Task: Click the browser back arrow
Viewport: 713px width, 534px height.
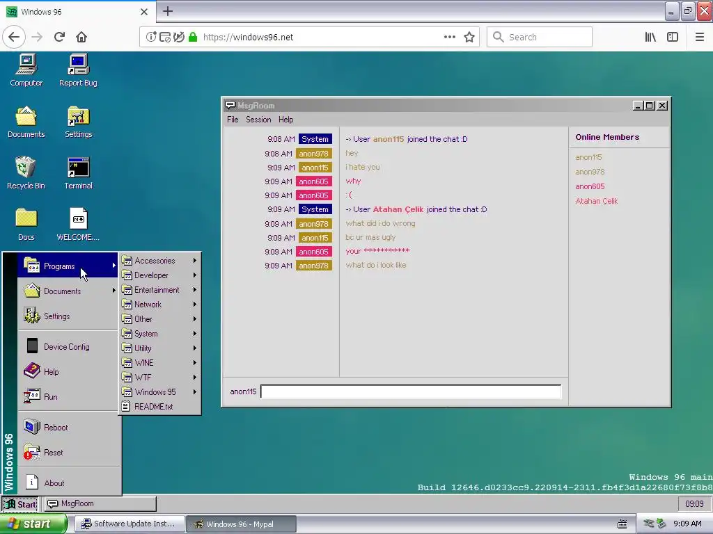Action: [14, 37]
